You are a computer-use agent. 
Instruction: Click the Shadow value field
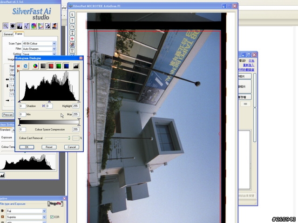(22, 106)
